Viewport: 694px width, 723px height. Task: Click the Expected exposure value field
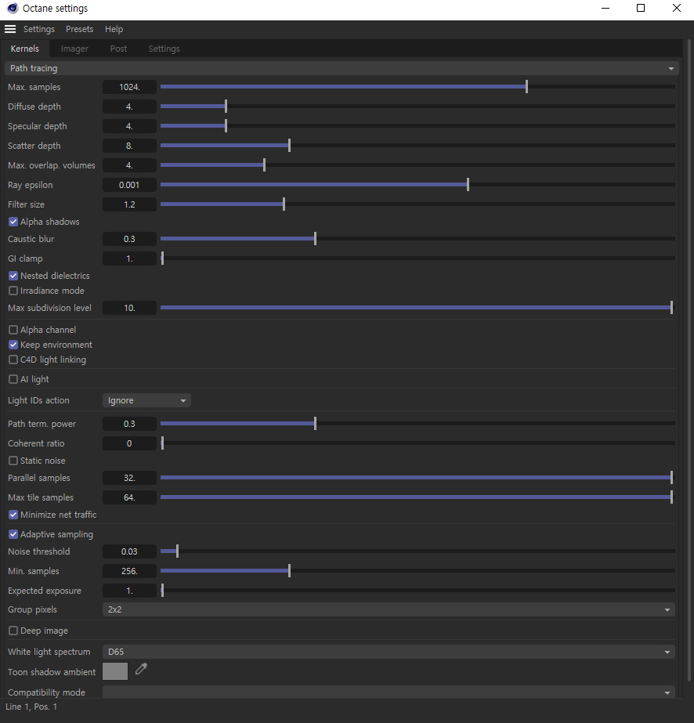pos(129,591)
